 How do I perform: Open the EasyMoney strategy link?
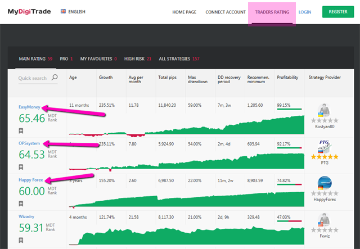[29, 107]
